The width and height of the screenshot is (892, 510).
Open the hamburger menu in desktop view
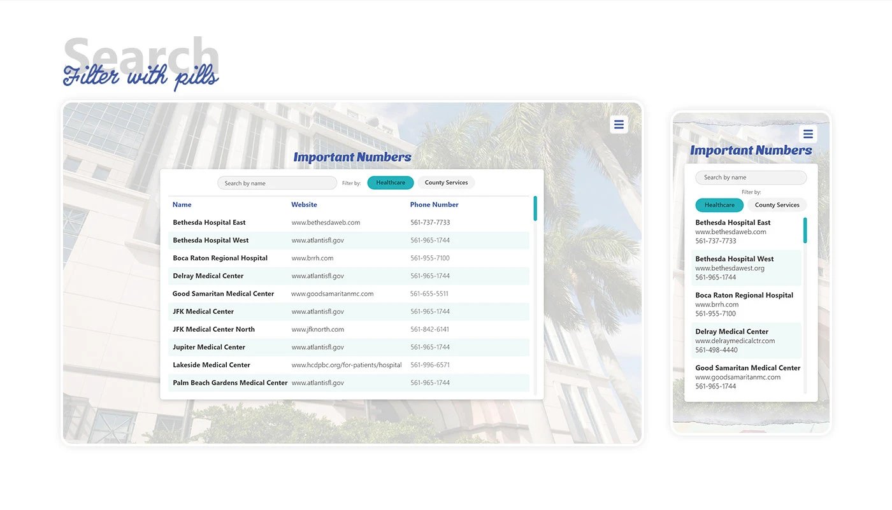pyautogui.click(x=619, y=124)
